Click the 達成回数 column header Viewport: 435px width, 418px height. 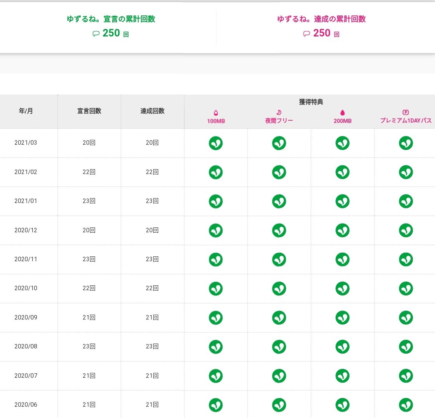153,111
